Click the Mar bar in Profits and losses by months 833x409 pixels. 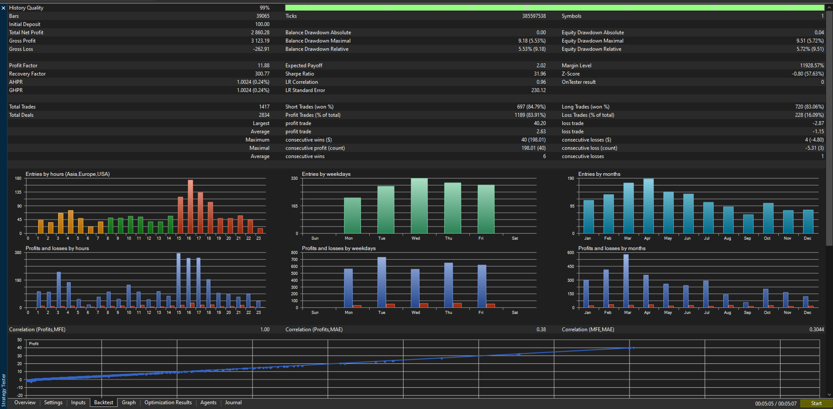[626, 281]
